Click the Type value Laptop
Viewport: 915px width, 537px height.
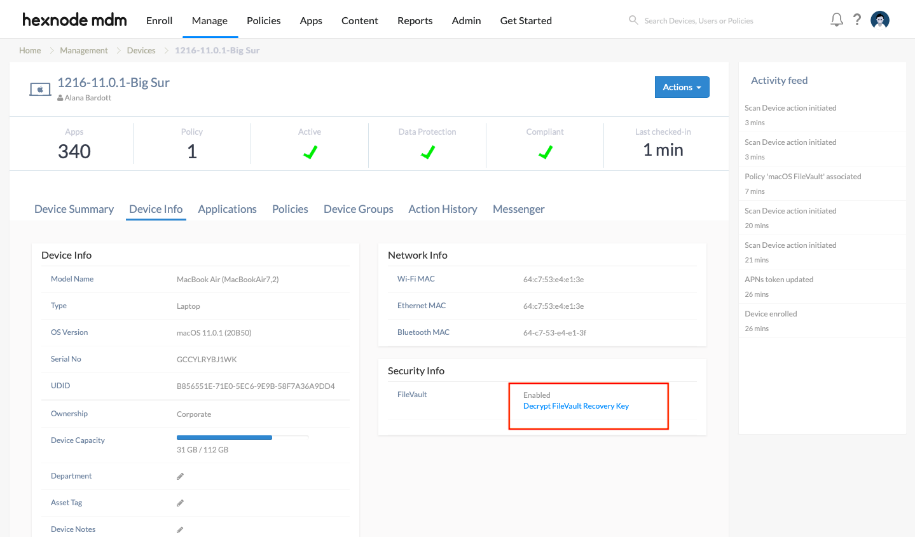pos(188,306)
